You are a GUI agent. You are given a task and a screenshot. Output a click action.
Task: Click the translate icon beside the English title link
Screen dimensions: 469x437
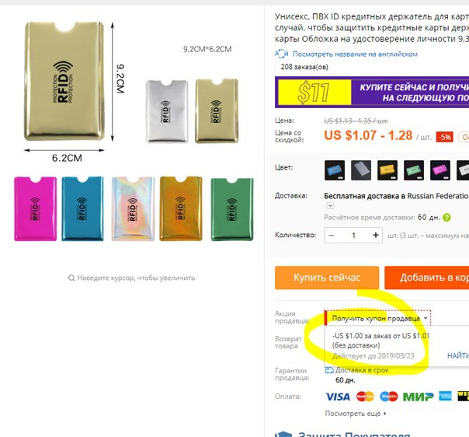(x=281, y=54)
